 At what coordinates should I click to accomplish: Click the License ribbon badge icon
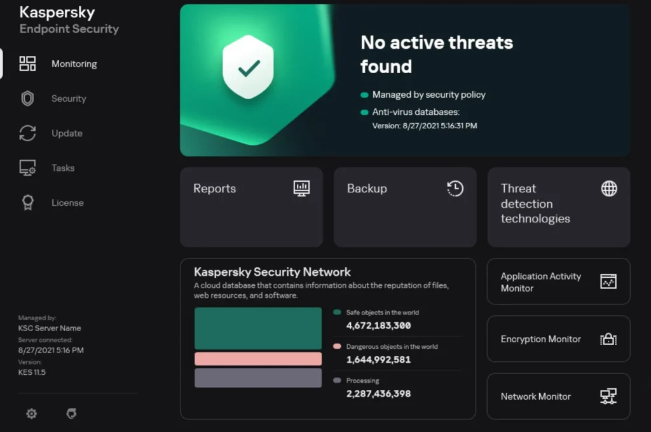pos(28,203)
